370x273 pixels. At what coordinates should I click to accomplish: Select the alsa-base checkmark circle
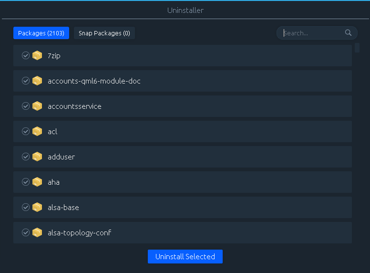[x=26, y=207]
